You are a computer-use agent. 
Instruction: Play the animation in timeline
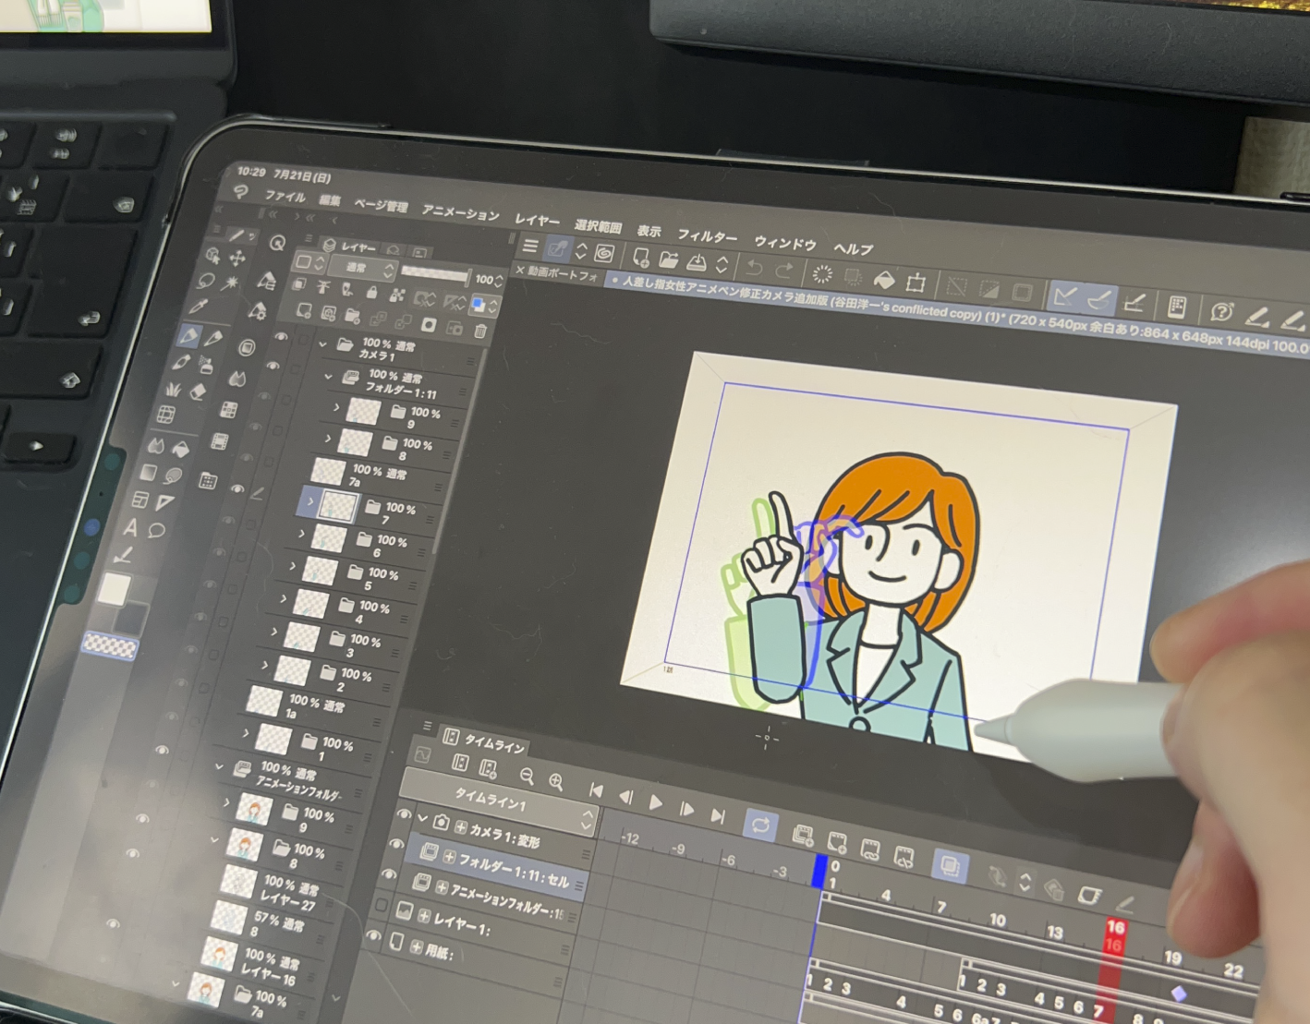tap(656, 803)
